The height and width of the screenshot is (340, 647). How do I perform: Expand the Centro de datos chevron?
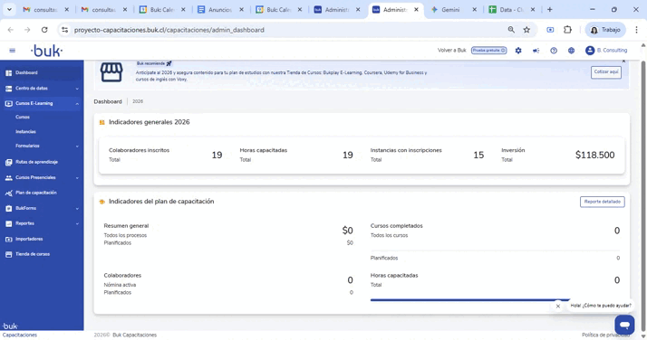tap(77, 89)
